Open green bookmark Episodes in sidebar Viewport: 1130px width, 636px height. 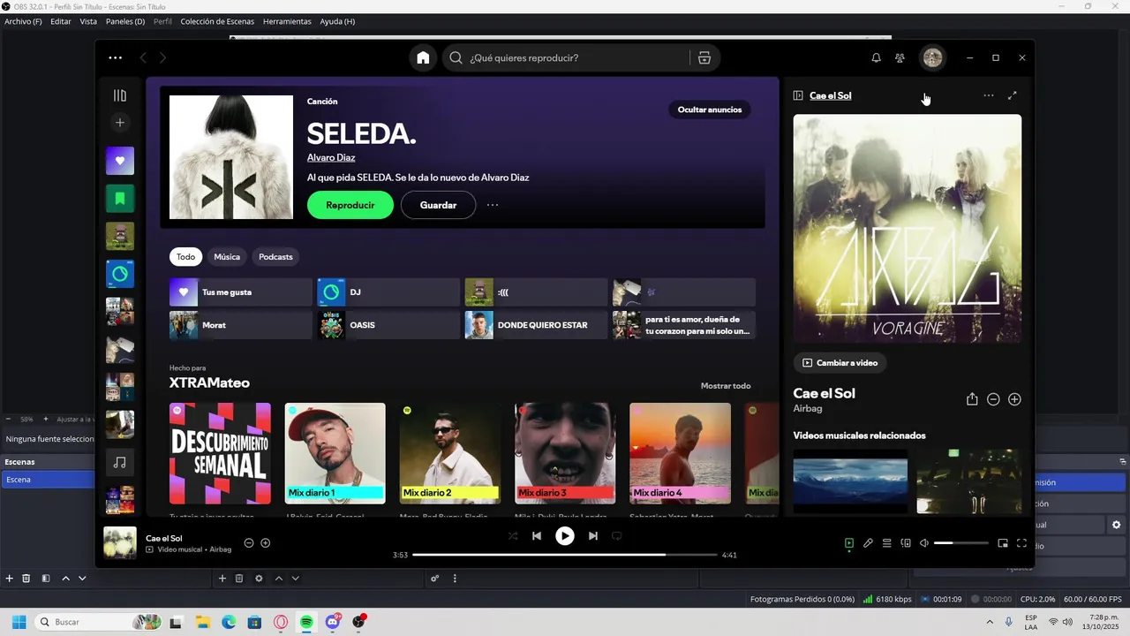120,199
